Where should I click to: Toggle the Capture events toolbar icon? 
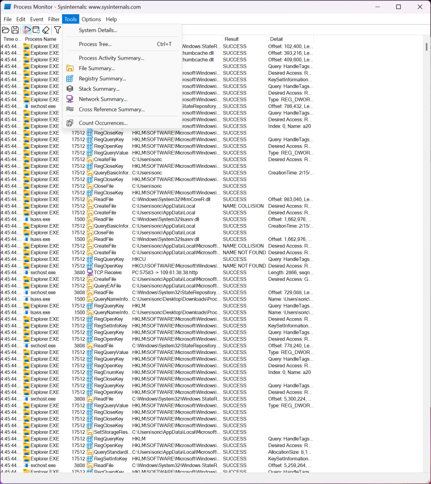pos(27,30)
